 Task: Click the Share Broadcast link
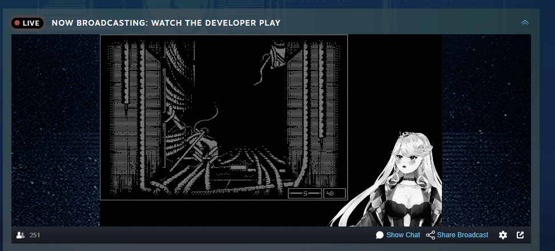coord(462,235)
